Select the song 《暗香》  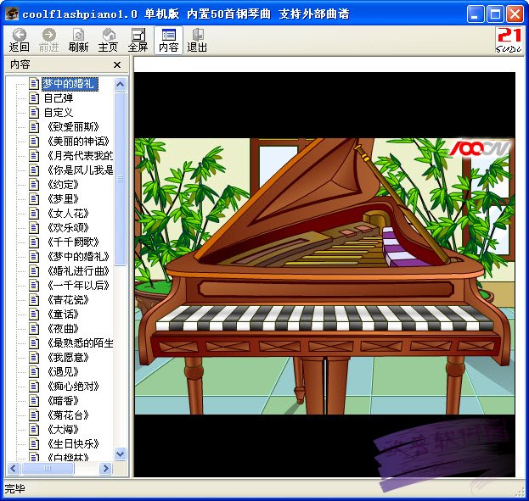[63, 401]
